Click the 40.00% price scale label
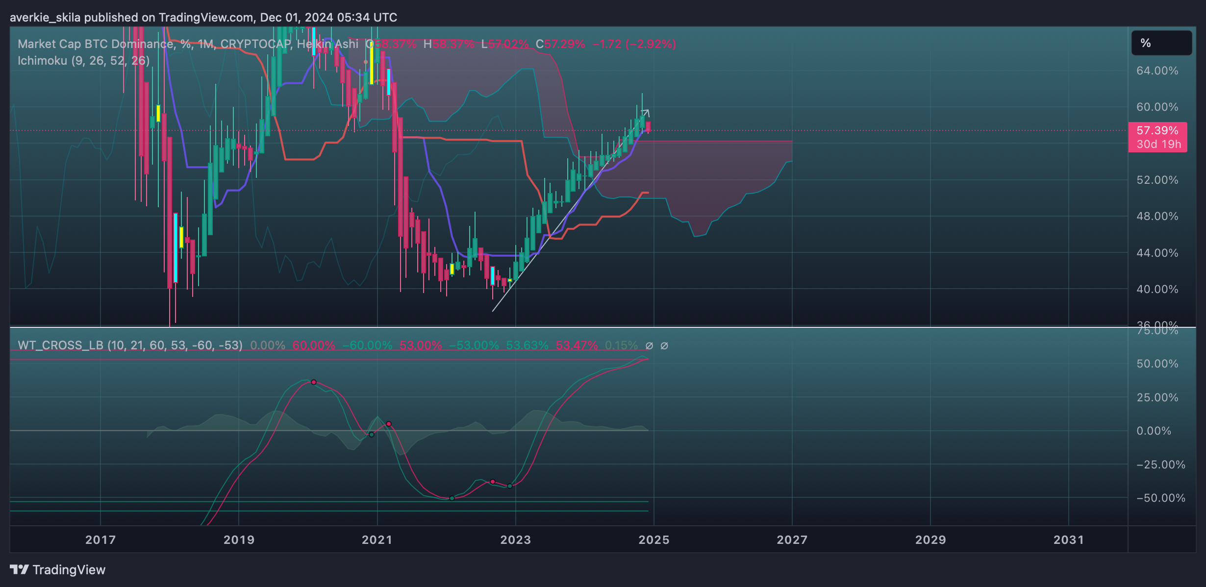 point(1157,289)
